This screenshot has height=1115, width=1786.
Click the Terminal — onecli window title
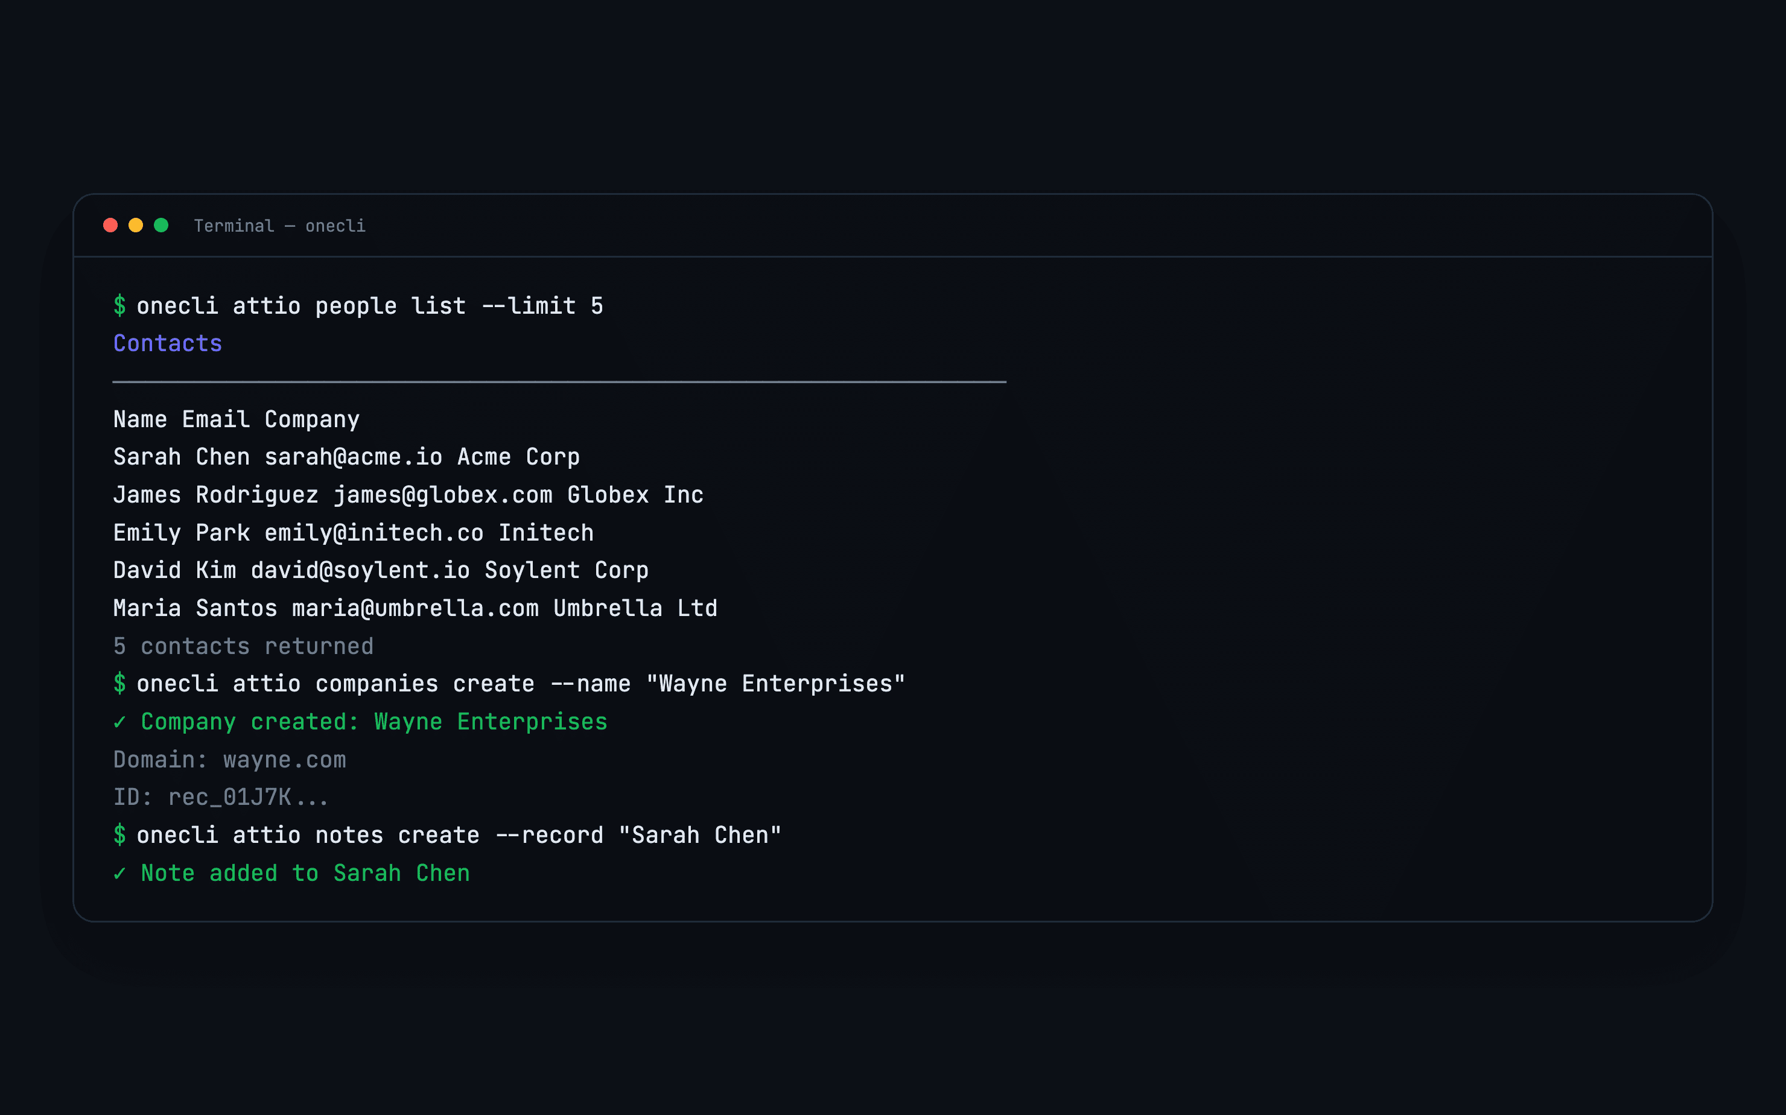[279, 226]
